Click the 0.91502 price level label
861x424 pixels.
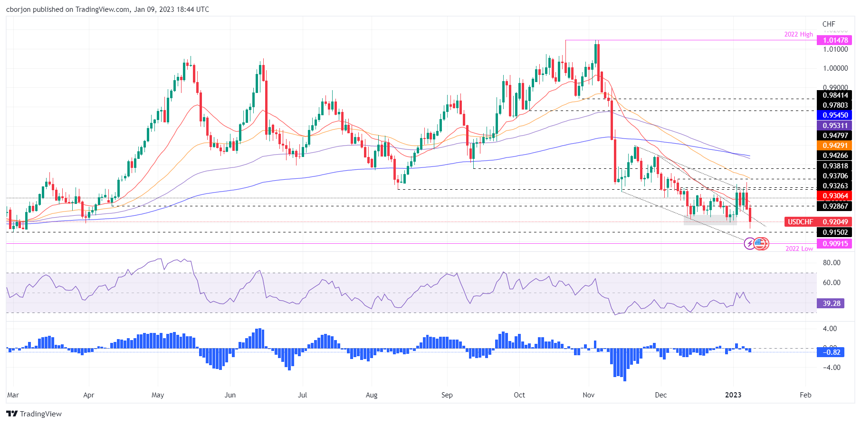834,232
